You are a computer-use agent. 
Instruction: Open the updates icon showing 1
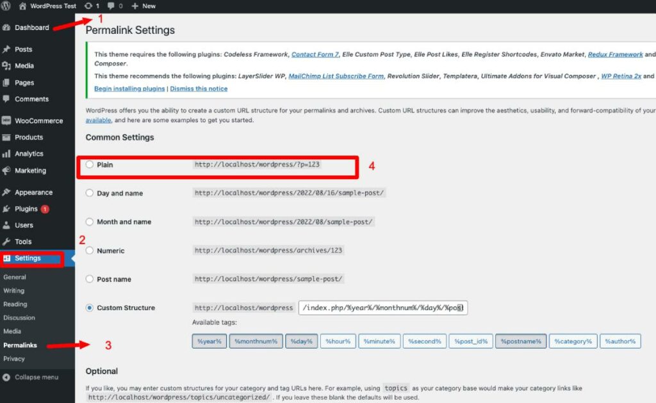point(88,6)
